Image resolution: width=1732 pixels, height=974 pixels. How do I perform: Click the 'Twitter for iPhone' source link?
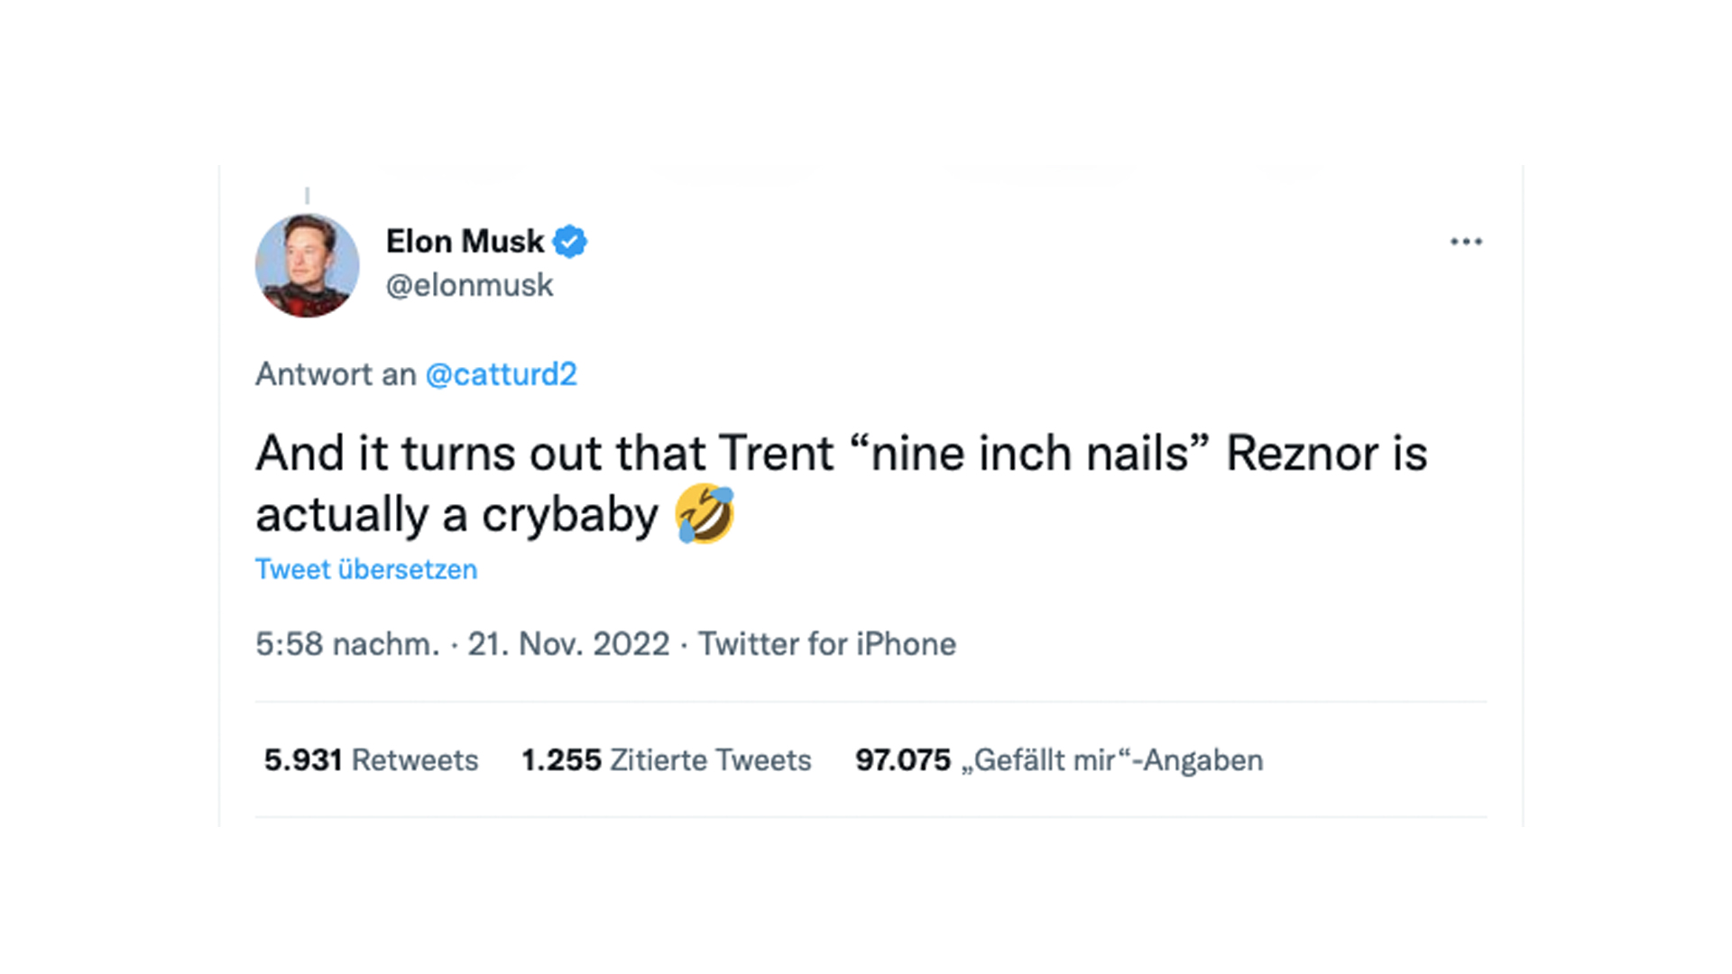[826, 645]
